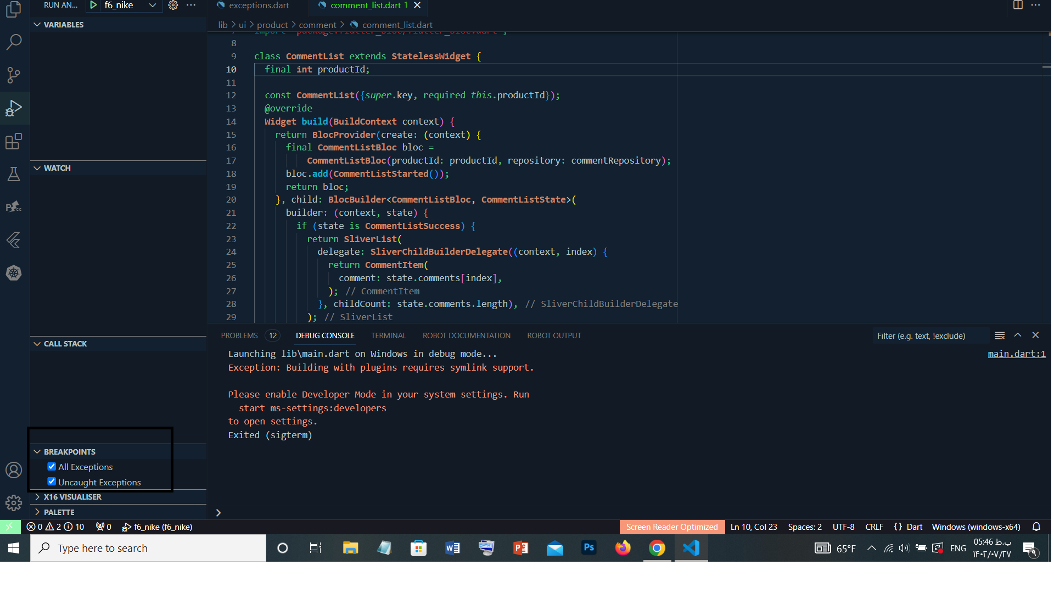Collapse the BREAKPOINTS section
The height and width of the screenshot is (593, 1054).
[x=118, y=452]
